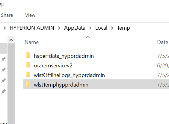Select hsperfdata_hypprdadmin folder icon

coord(28,56)
